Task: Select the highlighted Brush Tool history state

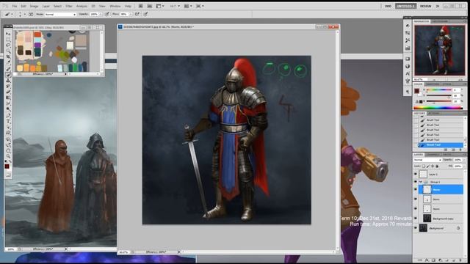Action: click(441, 145)
